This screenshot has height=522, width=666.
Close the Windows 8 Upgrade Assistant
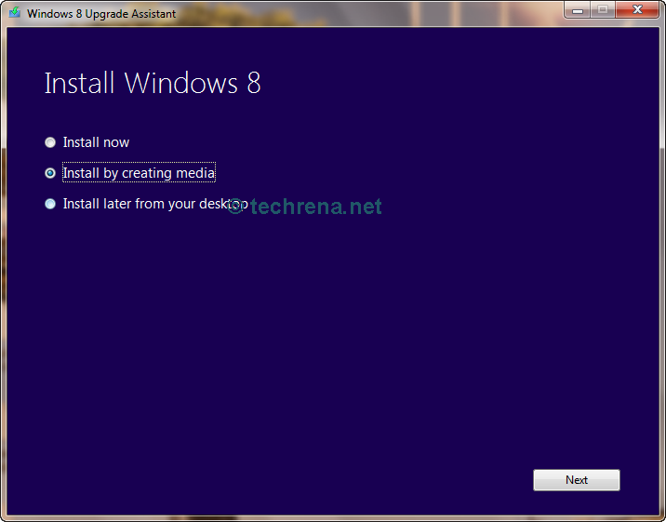coord(637,10)
